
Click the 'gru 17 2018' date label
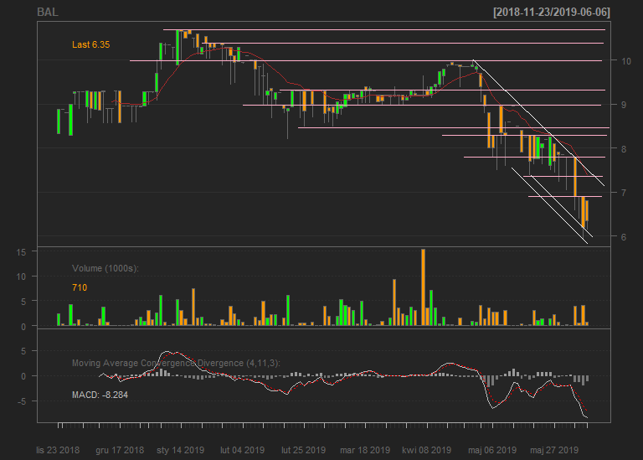tap(120, 450)
